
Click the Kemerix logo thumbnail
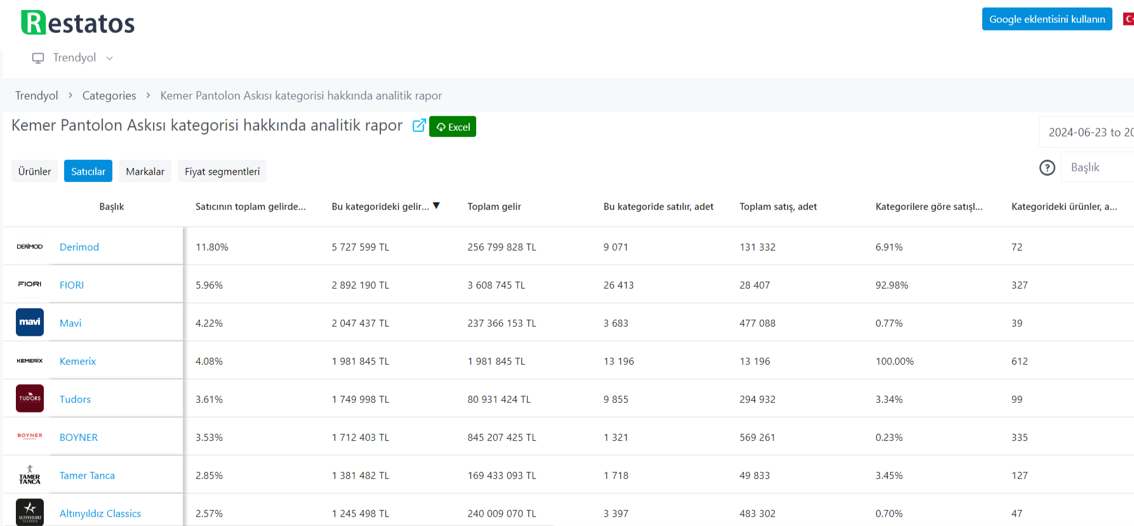point(30,360)
